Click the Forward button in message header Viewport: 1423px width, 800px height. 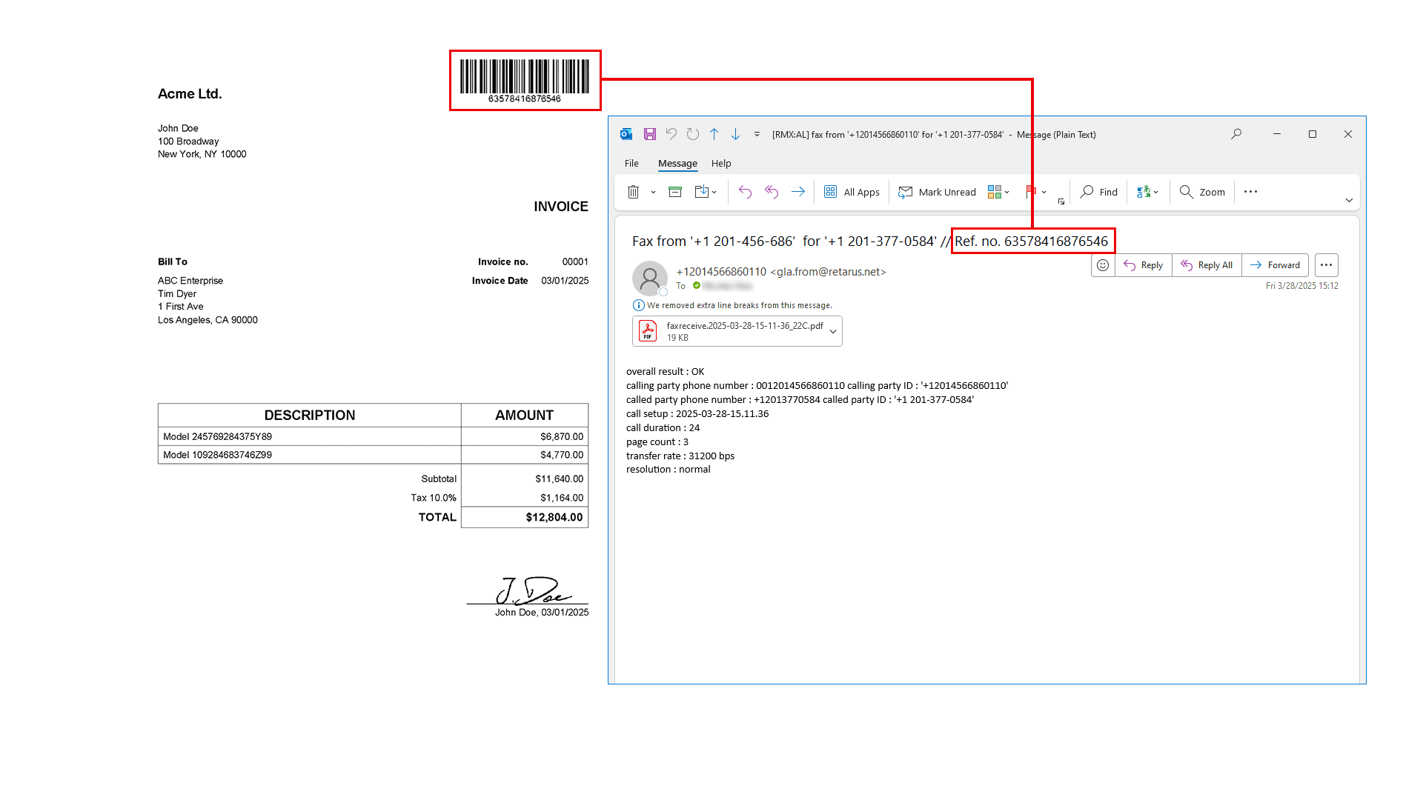point(1275,265)
